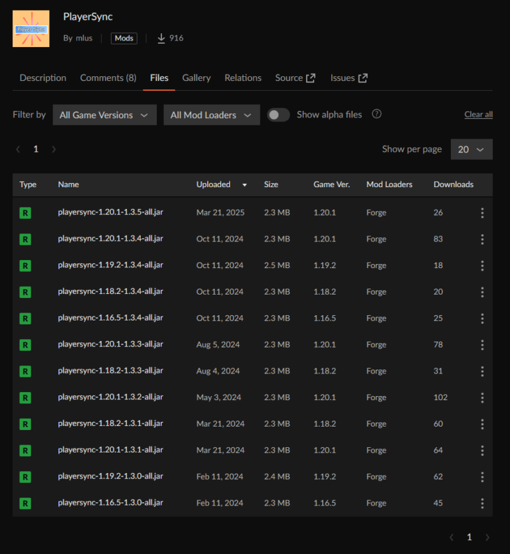Open the All Mod Loaders dropdown
The height and width of the screenshot is (554, 510).
[x=211, y=114]
